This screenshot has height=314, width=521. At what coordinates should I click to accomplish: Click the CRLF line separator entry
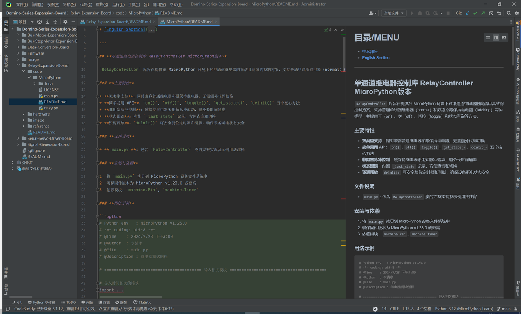click(x=394, y=309)
